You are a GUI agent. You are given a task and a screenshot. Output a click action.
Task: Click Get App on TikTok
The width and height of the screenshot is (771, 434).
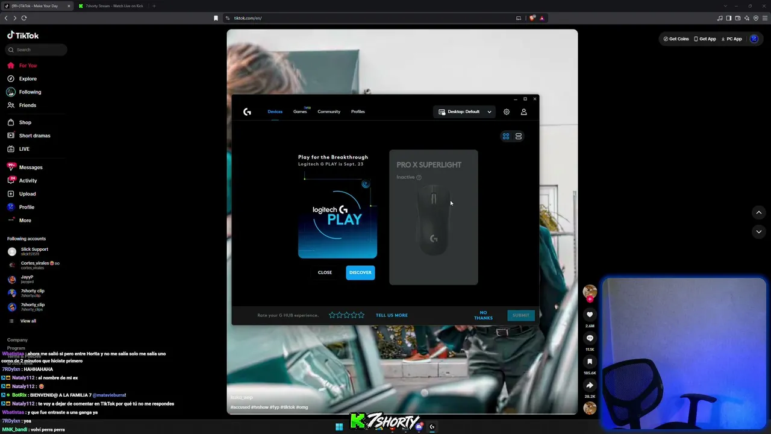[705, 39]
